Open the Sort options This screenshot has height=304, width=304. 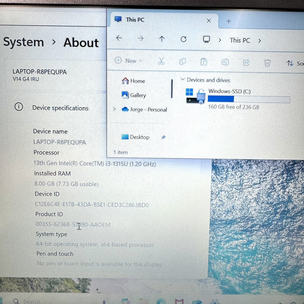pyautogui.click(x=295, y=63)
